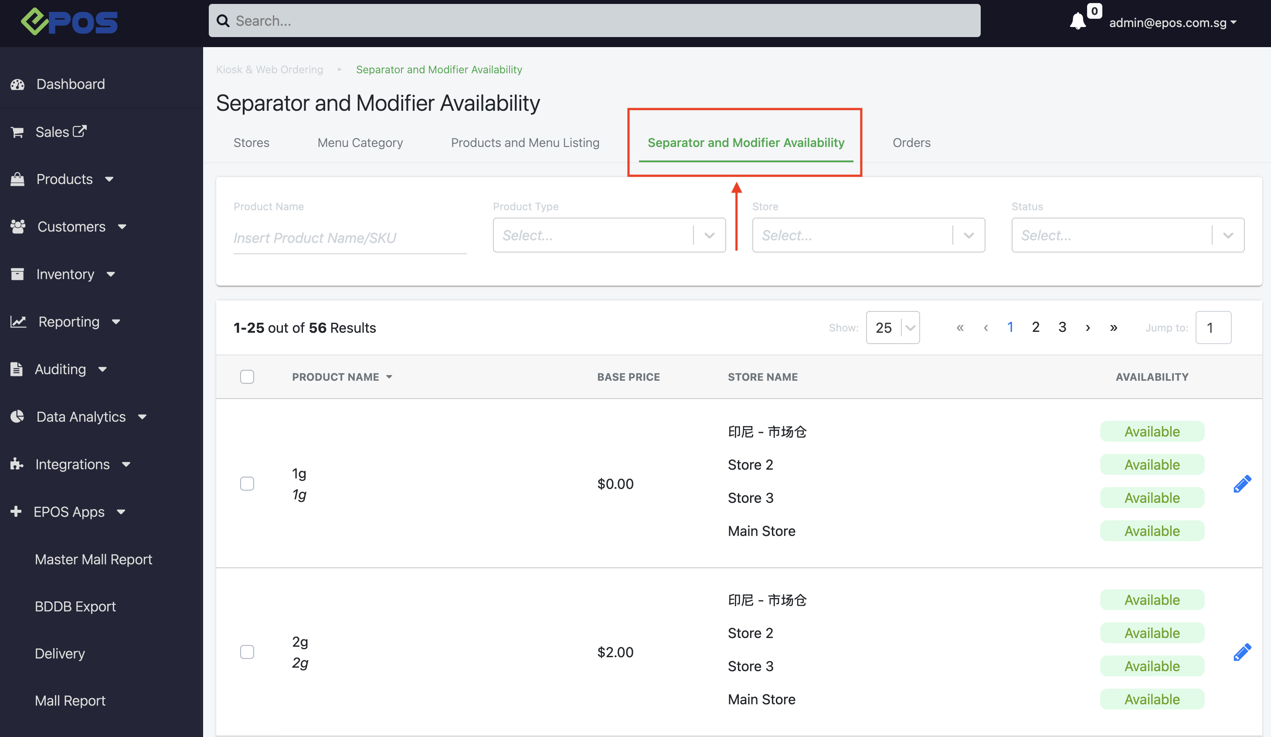This screenshot has width=1271, height=737.
Task: Click the Inventory box icon
Action: tap(17, 274)
